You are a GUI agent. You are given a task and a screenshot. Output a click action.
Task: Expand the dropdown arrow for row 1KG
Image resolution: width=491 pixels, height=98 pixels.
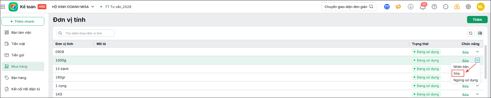coord(477,94)
